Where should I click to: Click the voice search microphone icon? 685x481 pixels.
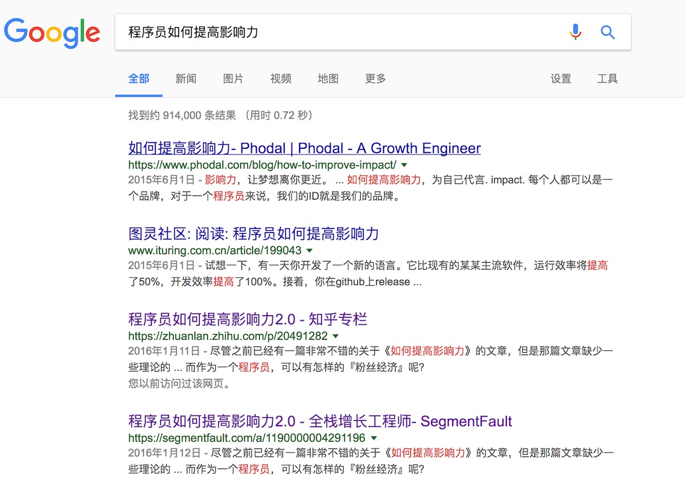point(575,32)
